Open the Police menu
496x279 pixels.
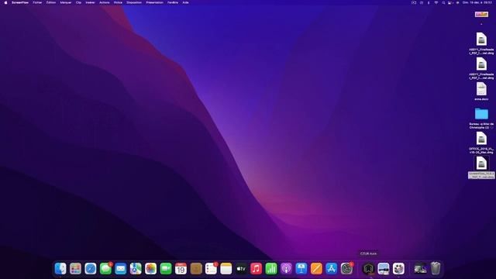pyautogui.click(x=118, y=2)
